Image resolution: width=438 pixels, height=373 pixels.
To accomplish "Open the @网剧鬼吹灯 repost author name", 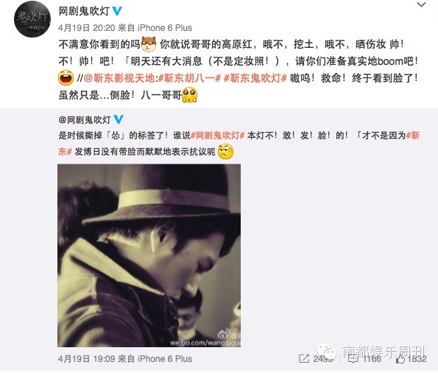I will [85, 119].
